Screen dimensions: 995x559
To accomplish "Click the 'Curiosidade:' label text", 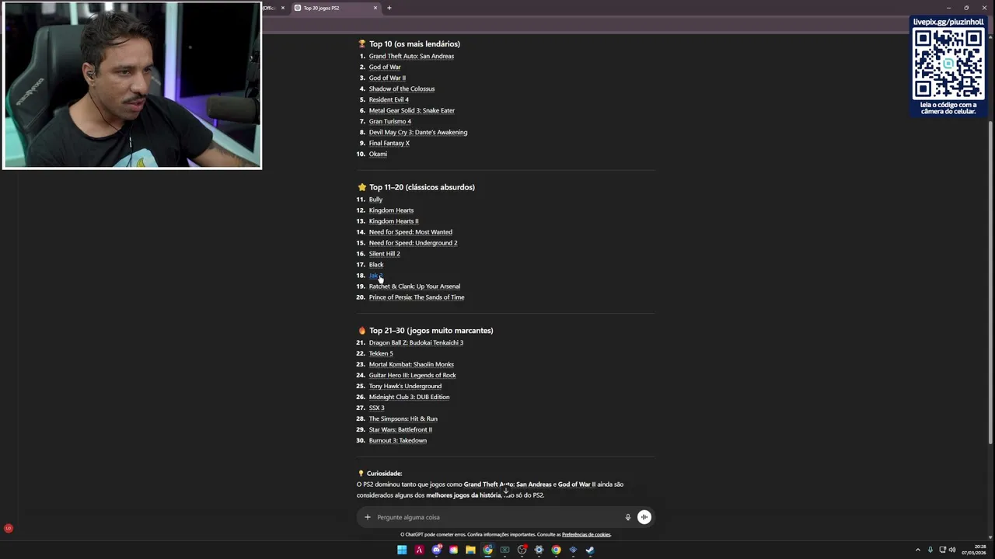I will tap(384, 474).
